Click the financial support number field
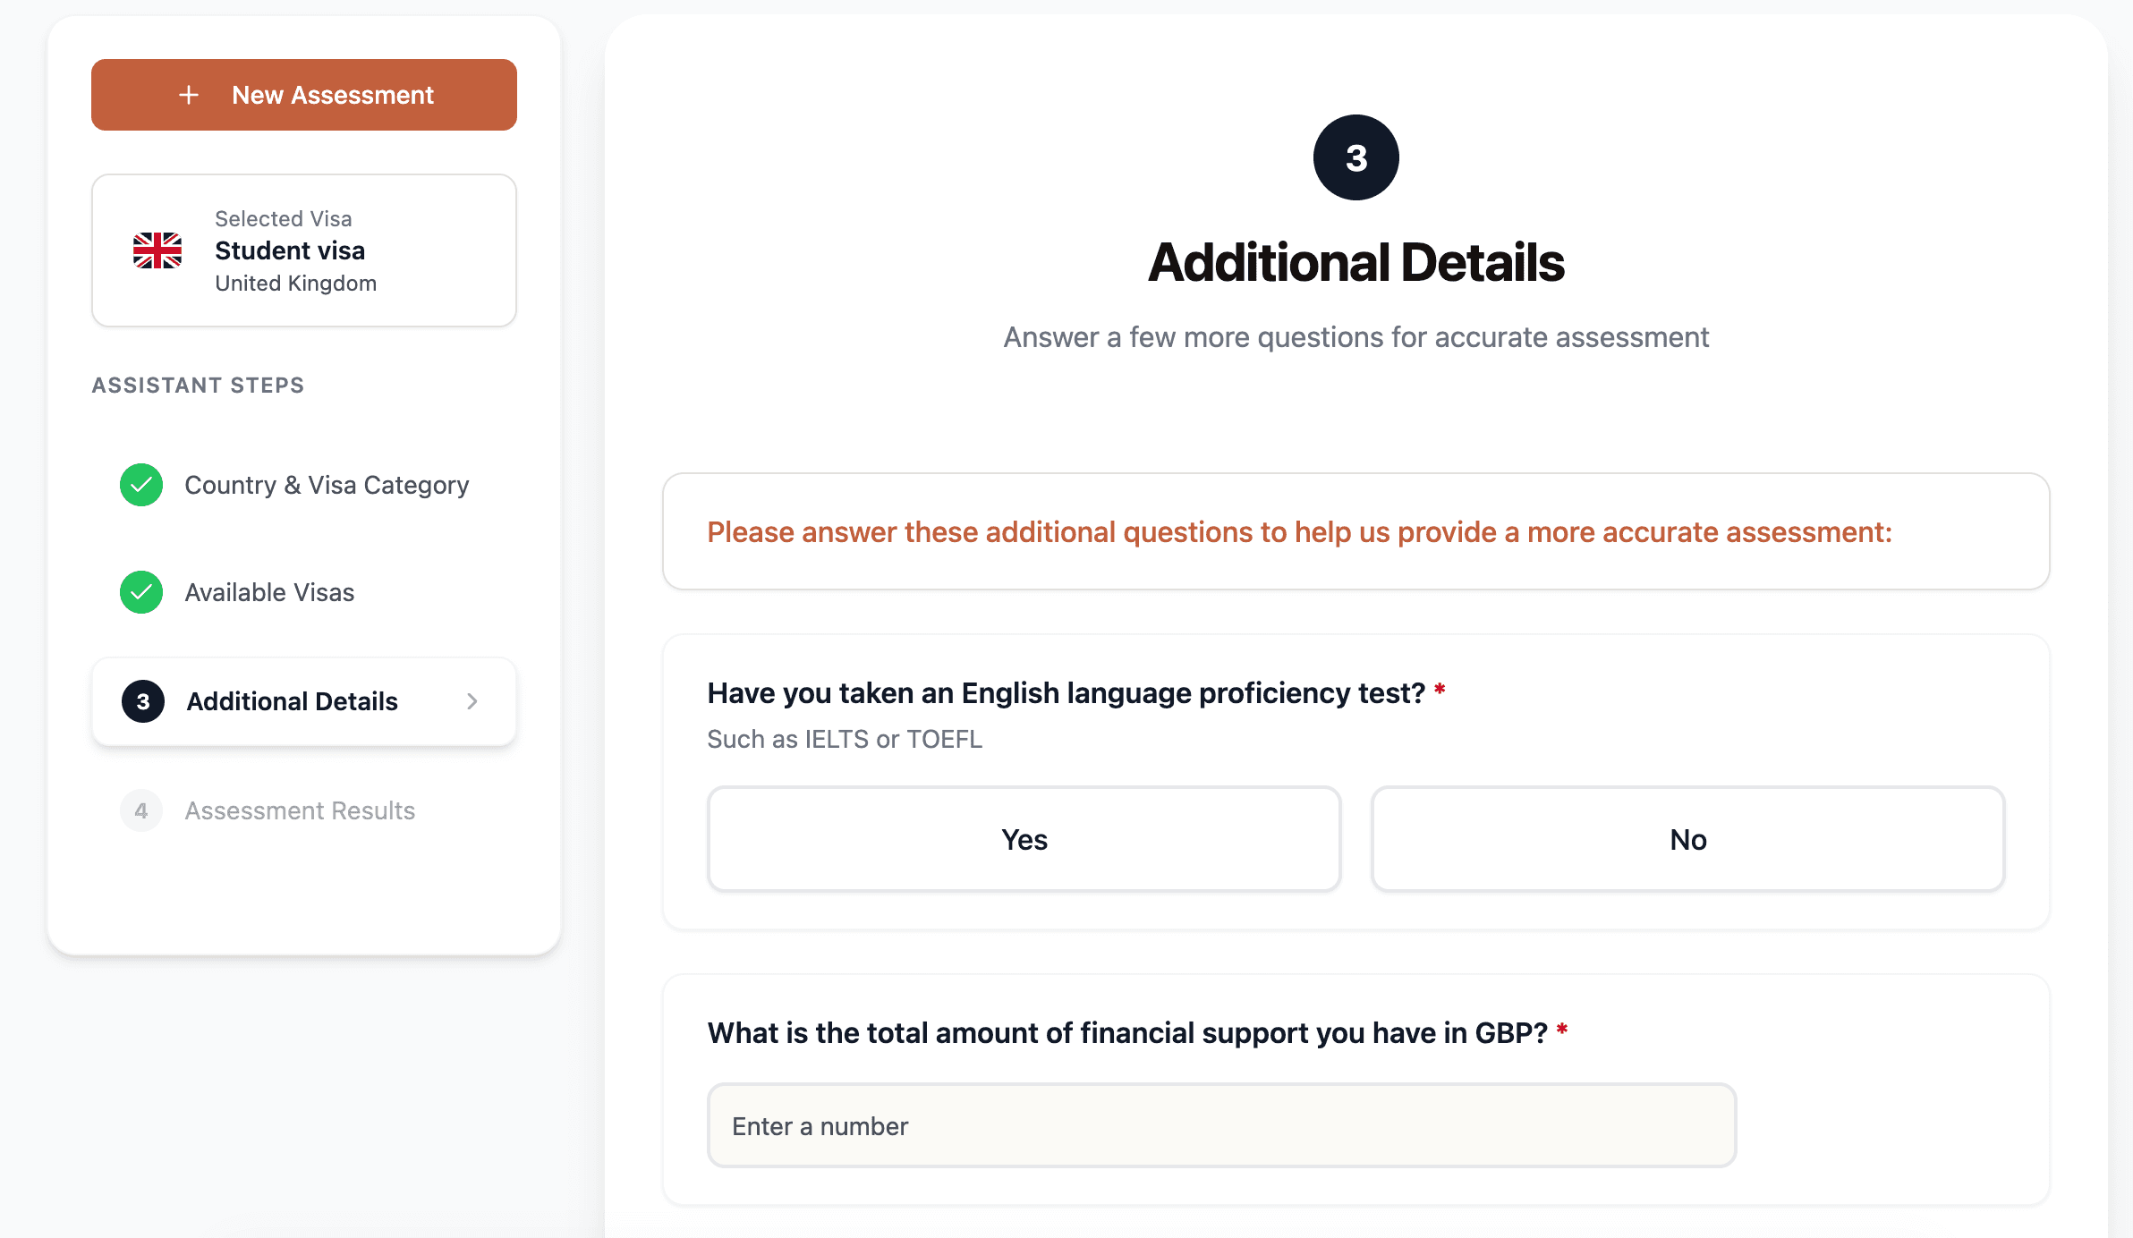The height and width of the screenshot is (1238, 2133). click(x=1221, y=1125)
